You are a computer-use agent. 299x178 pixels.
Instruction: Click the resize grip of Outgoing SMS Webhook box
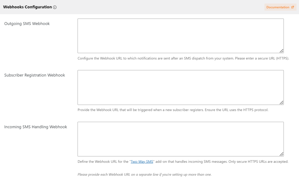click(281, 51)
